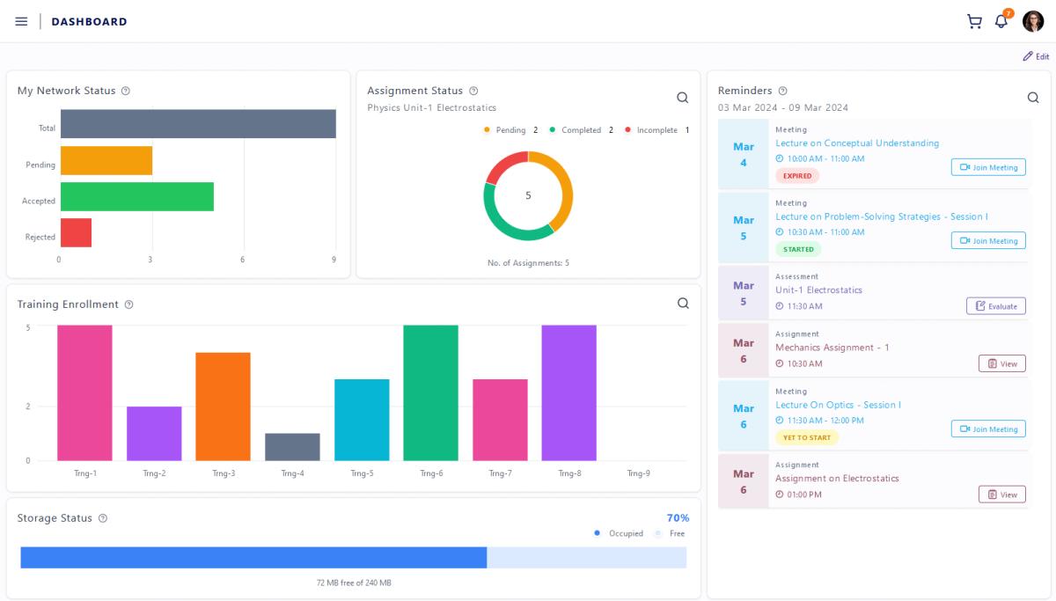Viewport: 1056px width, 601px height.
Task: Click search icon in Assignment Status
Action: point(682,98)
